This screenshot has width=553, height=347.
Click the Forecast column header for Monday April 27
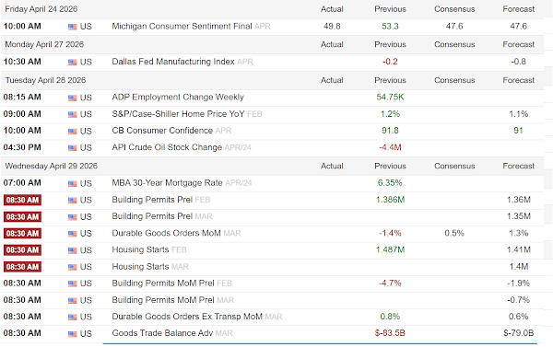pos(518,44)
